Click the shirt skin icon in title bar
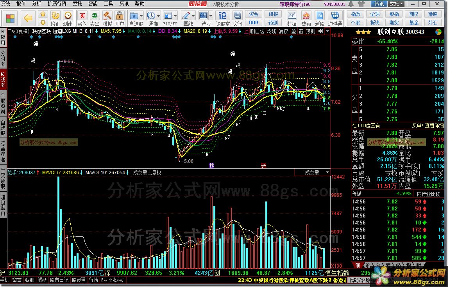449x288 pixels. pos(361,4)
